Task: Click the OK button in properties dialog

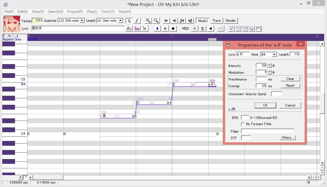Action: (265, 105)
